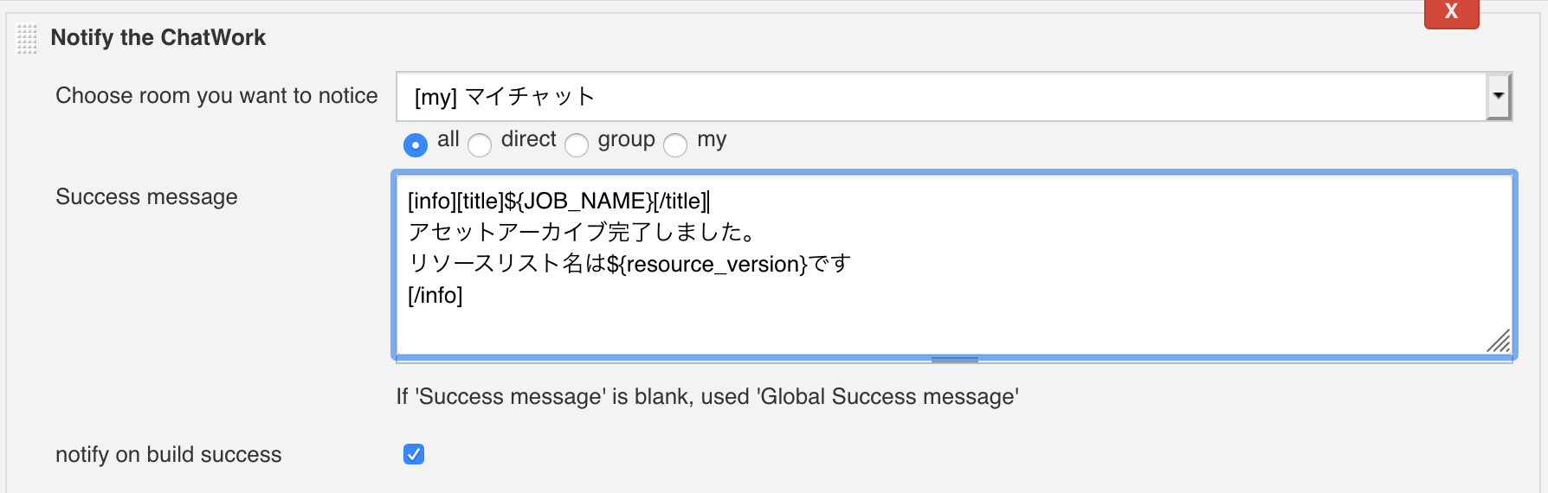Select the "direct" room filter radio button
The width and height of the screenshot is (1548, 493).
click(x=480, y=145)
